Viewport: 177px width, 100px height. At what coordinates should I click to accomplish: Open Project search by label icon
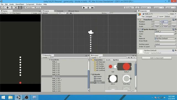(x=132, y=57)
